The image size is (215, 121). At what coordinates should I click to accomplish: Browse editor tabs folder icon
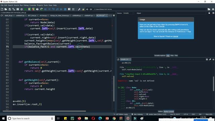tap(2, 15)
